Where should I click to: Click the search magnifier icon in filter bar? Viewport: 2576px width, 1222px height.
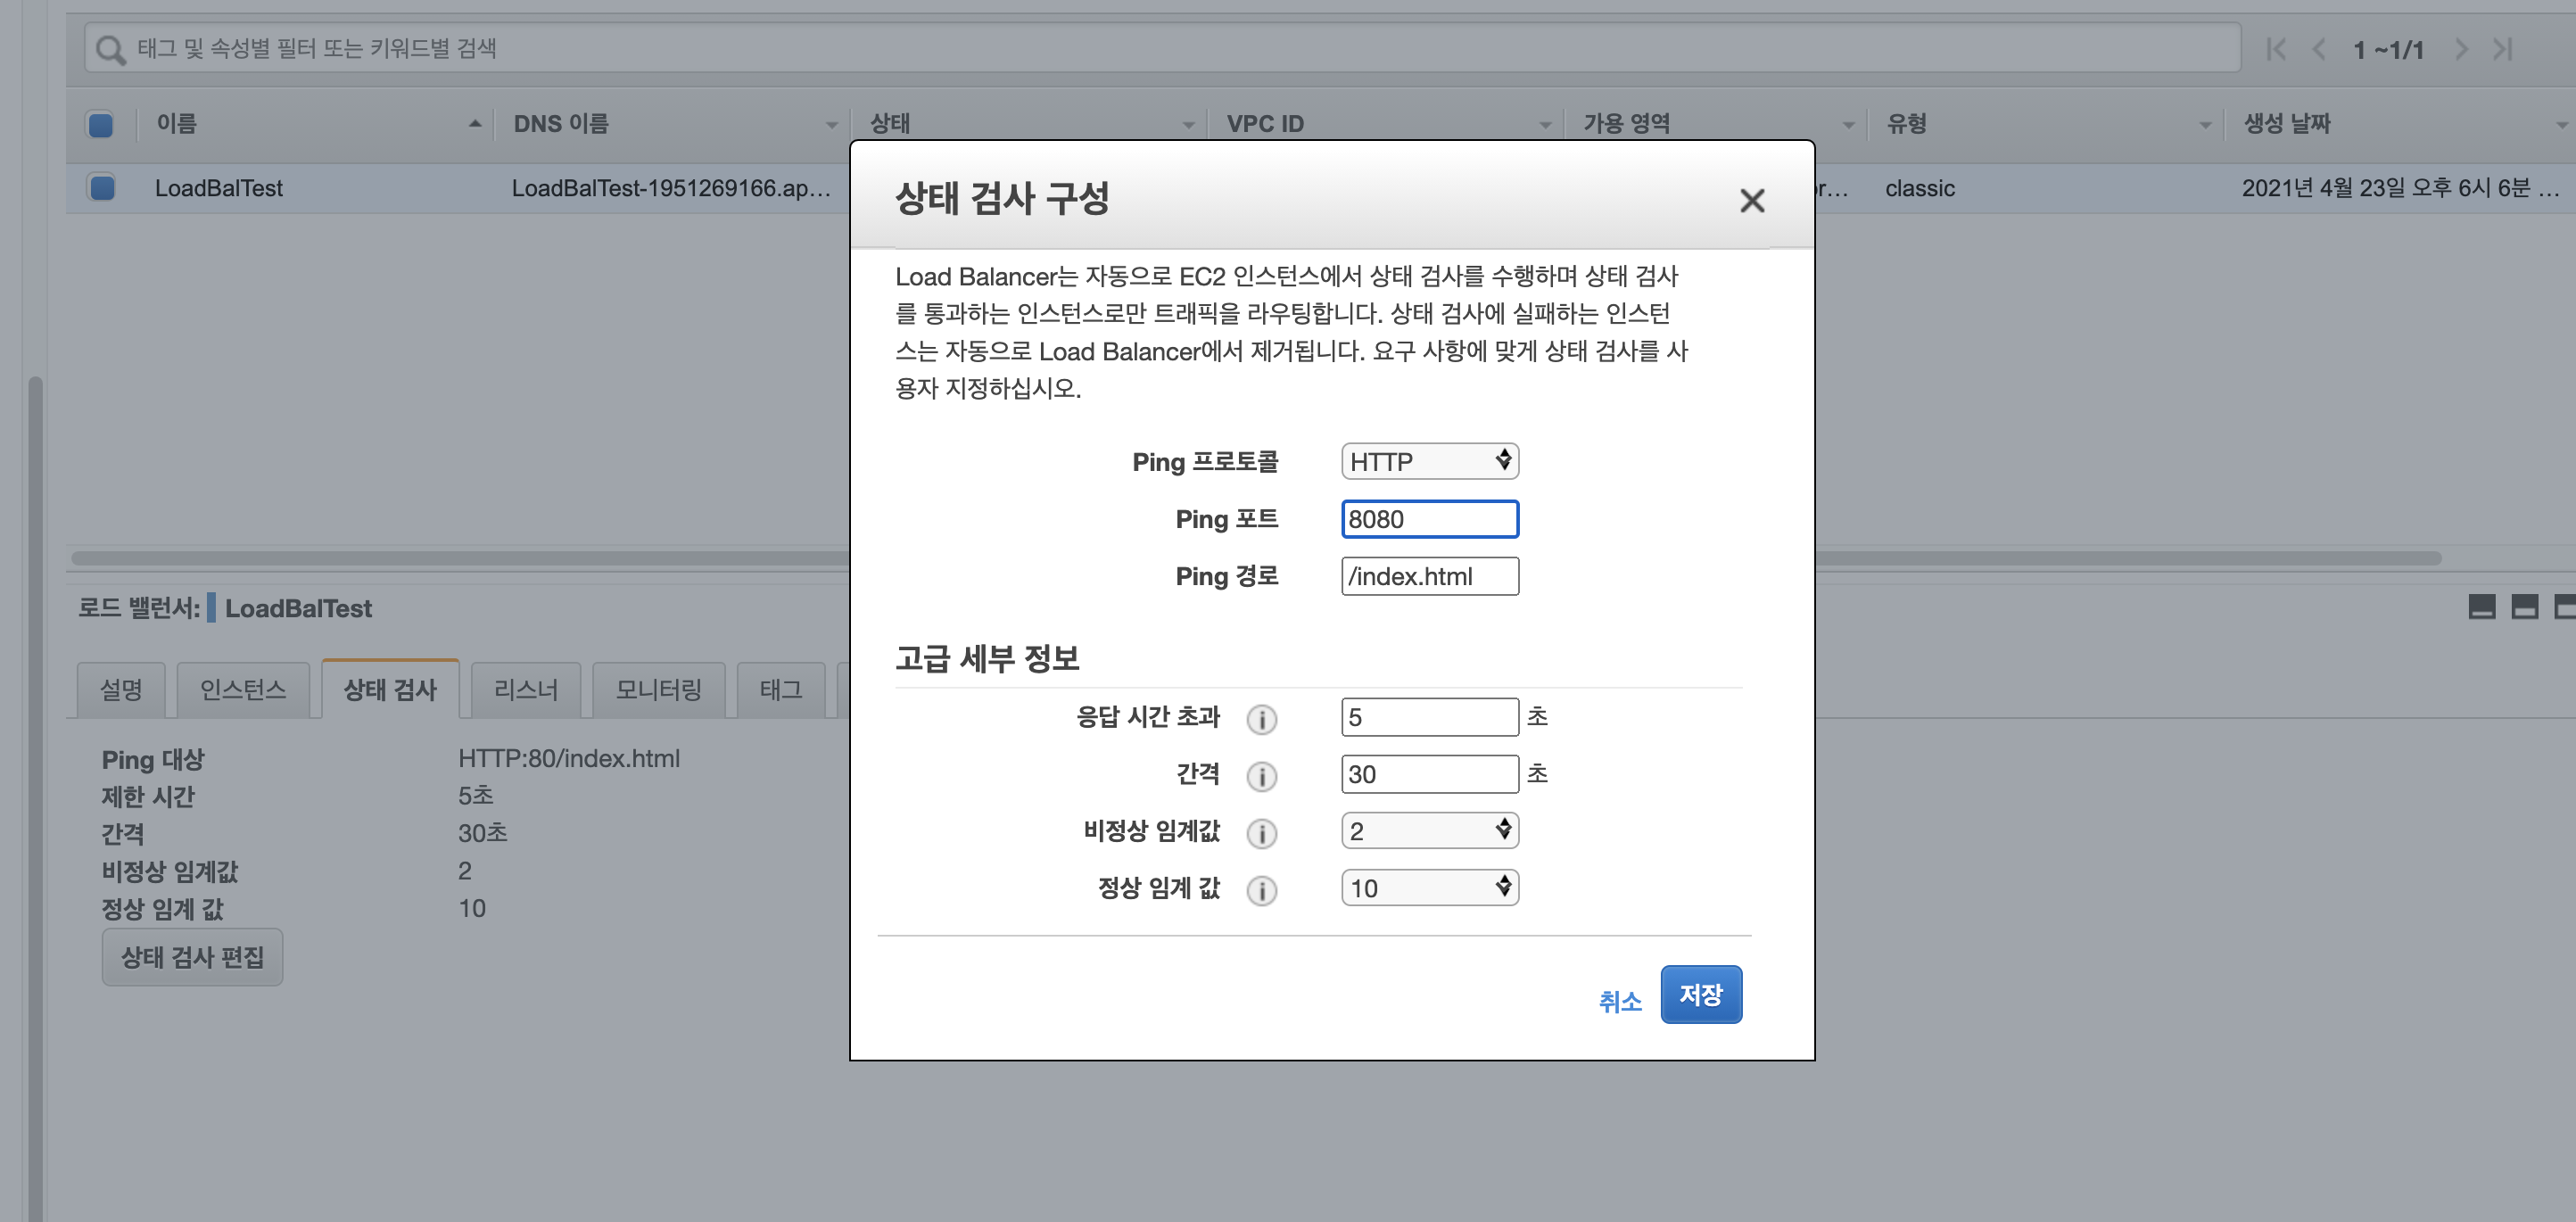pos(110,49)
